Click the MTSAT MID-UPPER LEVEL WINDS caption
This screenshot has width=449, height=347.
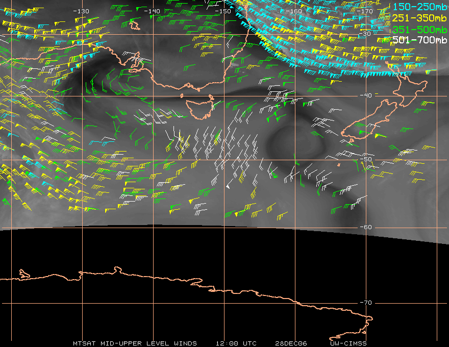pyautogui.click(x=135, y=343)
